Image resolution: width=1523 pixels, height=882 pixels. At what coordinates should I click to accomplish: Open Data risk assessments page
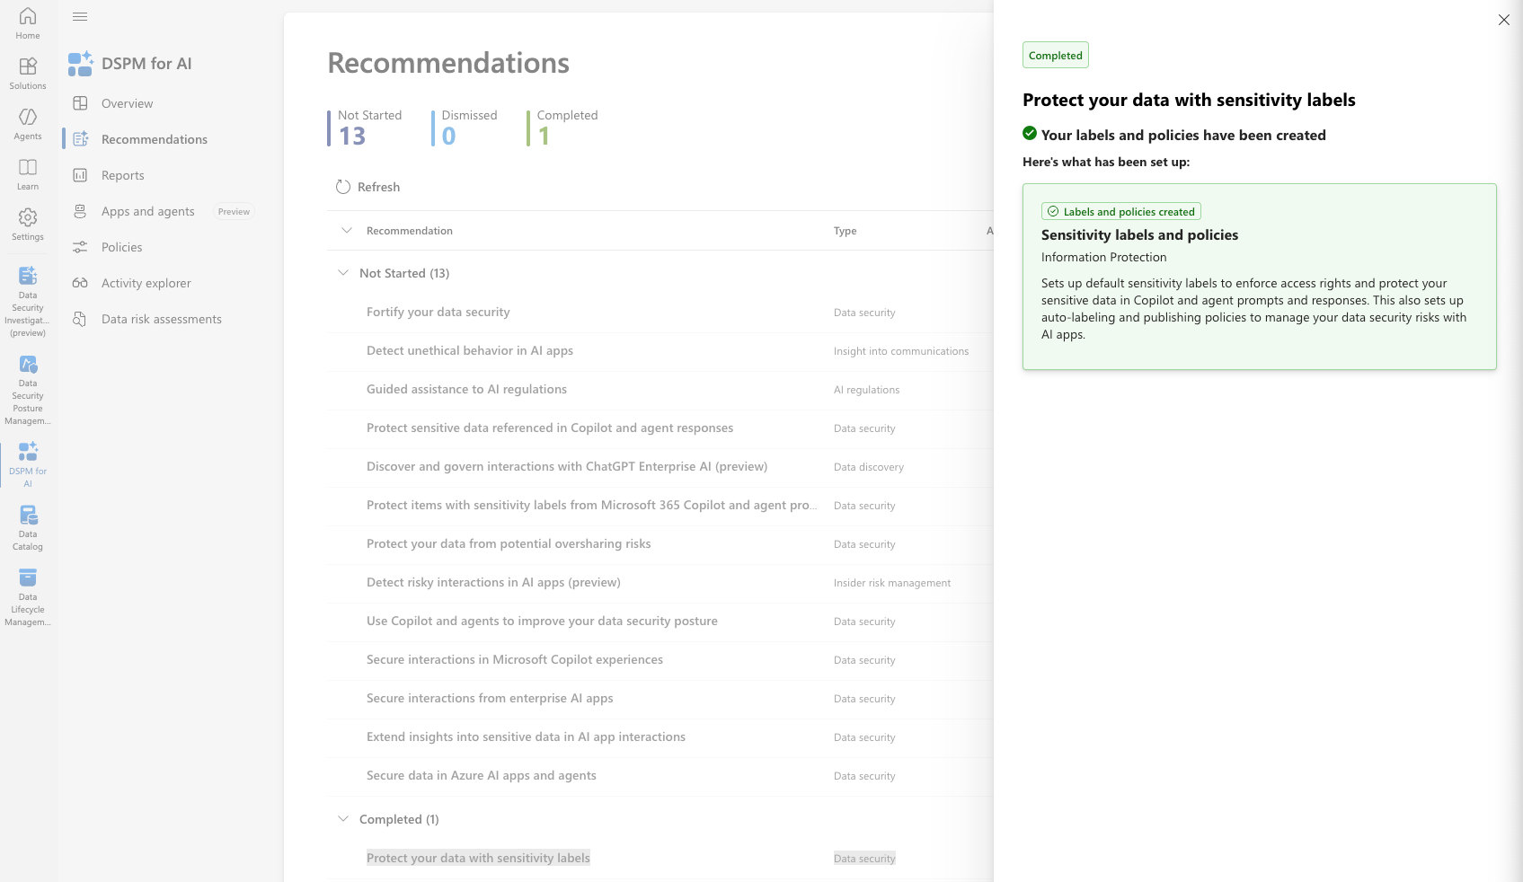click(x=161, y=319)
